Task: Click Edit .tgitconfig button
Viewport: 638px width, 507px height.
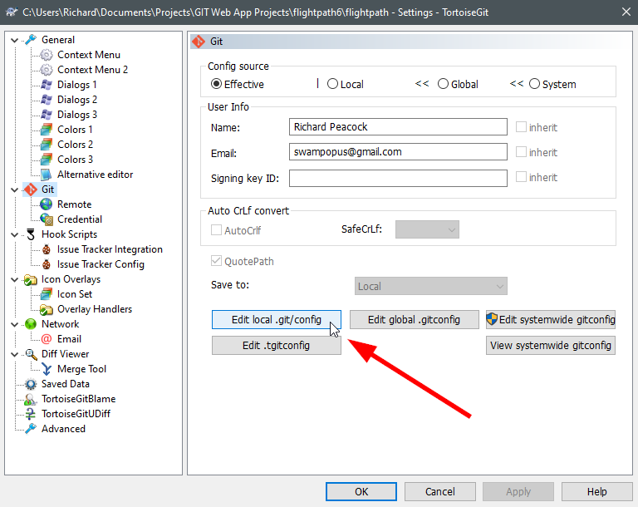Action: pyautogui.click(x=277, y=345)
